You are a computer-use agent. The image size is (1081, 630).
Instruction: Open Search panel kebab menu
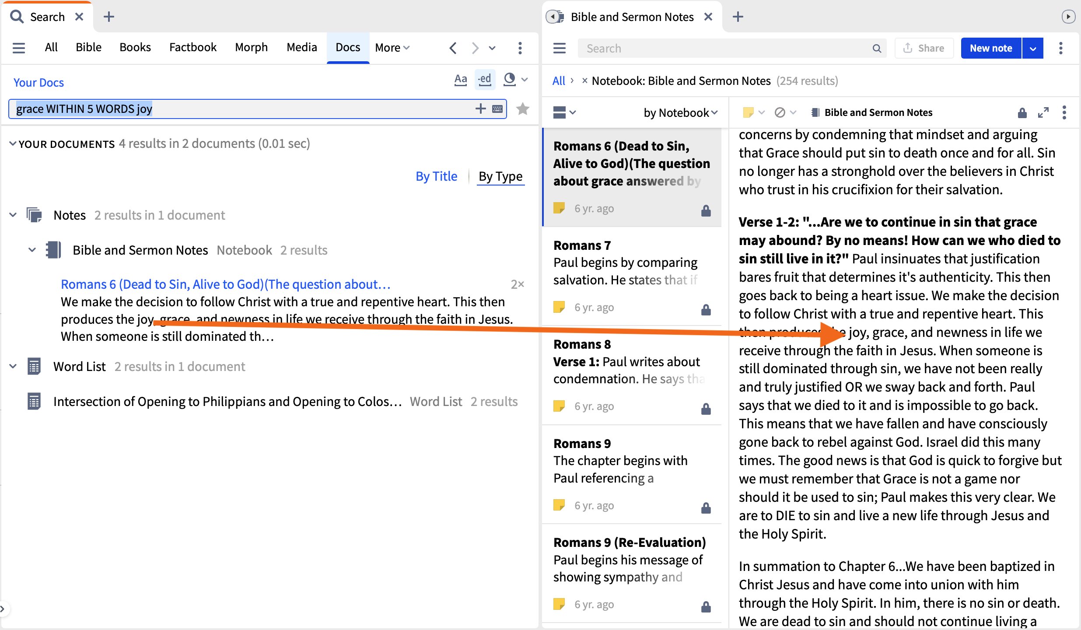[x=520, y=48]
